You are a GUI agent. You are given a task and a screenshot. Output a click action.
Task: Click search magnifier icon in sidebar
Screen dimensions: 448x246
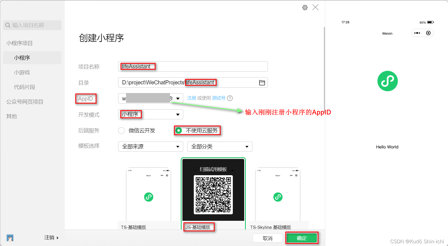8,25
